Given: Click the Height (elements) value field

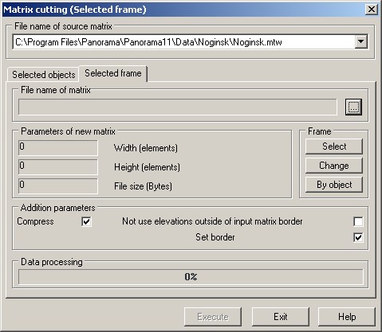Looking at the screenshot, I should point(58,167).
